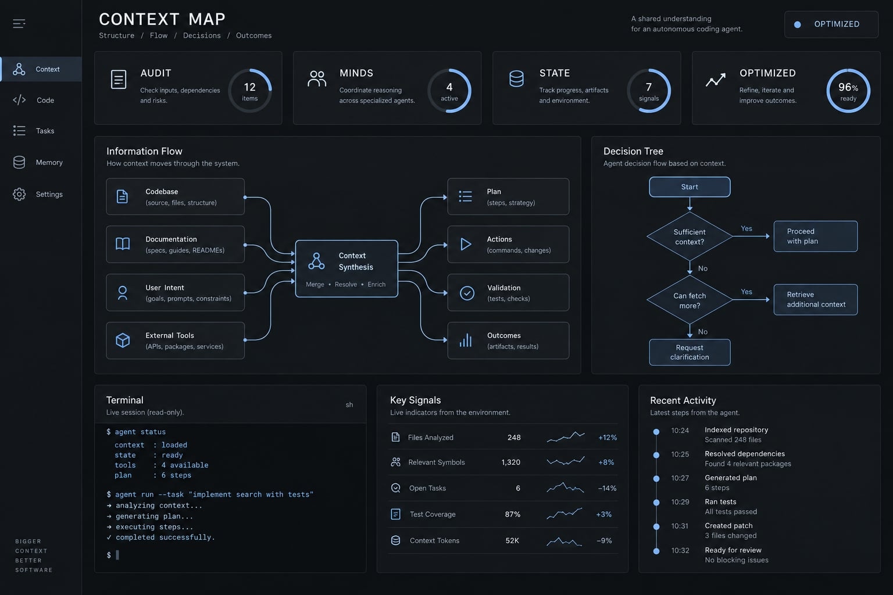The width and height of the screenshot is (893, 595).
Task: Click the Actions play icon
Action: pos(466,244)
